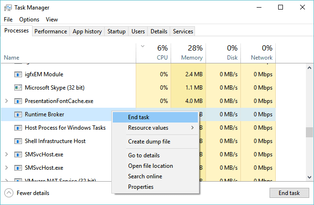Choose Search online in context menu
This screenshot has height=205, width=314.
[x=155, y=176]
